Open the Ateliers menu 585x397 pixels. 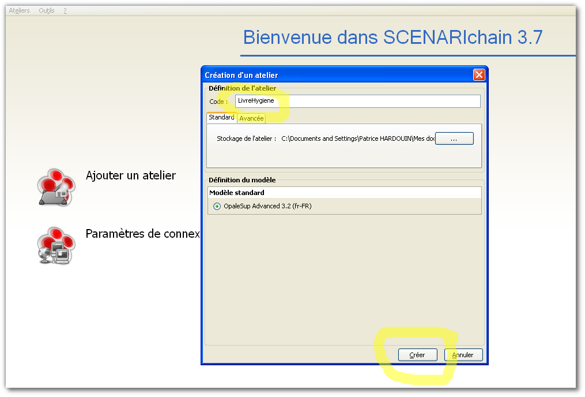click(19, 10)
